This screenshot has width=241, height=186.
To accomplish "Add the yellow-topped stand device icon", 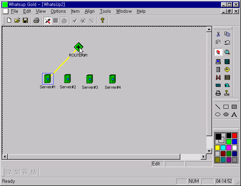I will coord(227,93).
